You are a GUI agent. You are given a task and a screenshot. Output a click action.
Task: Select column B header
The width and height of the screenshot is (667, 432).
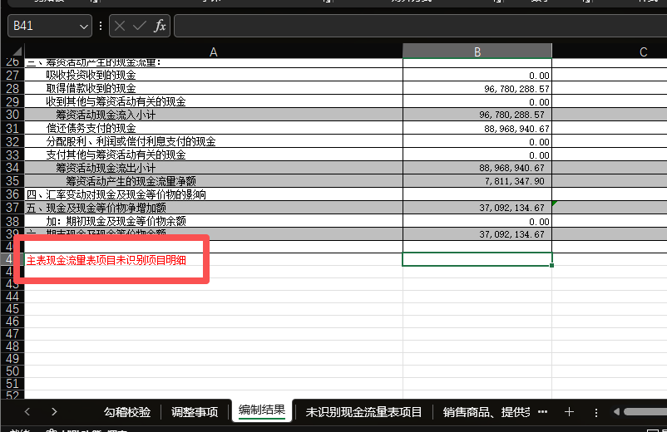point(477,52)
